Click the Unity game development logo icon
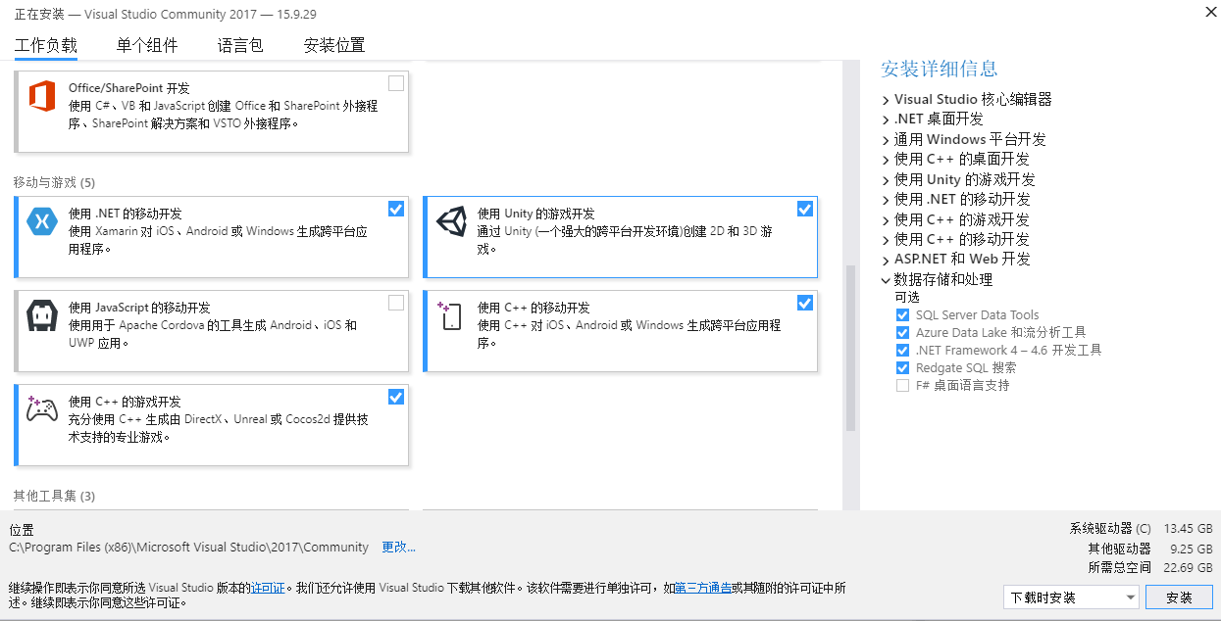Viewport: 1221px width, 621px height. 451,222
